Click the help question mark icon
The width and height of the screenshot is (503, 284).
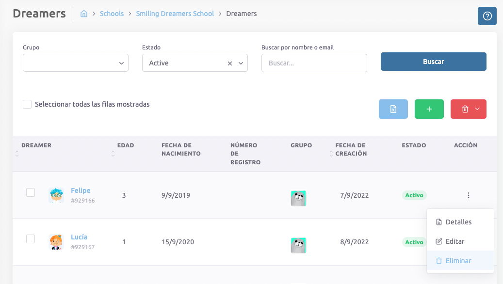coord(487,16)
